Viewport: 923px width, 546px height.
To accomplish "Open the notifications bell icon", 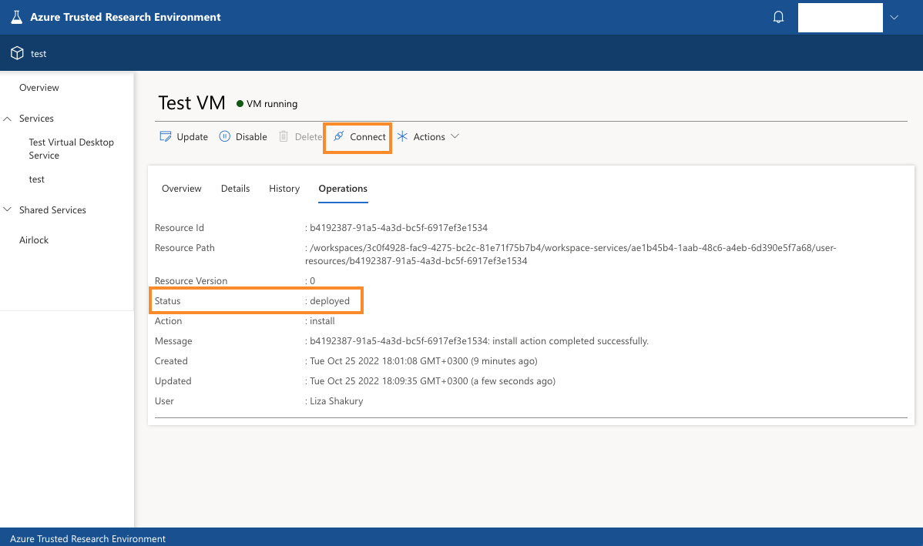I will tap(778, 16).
